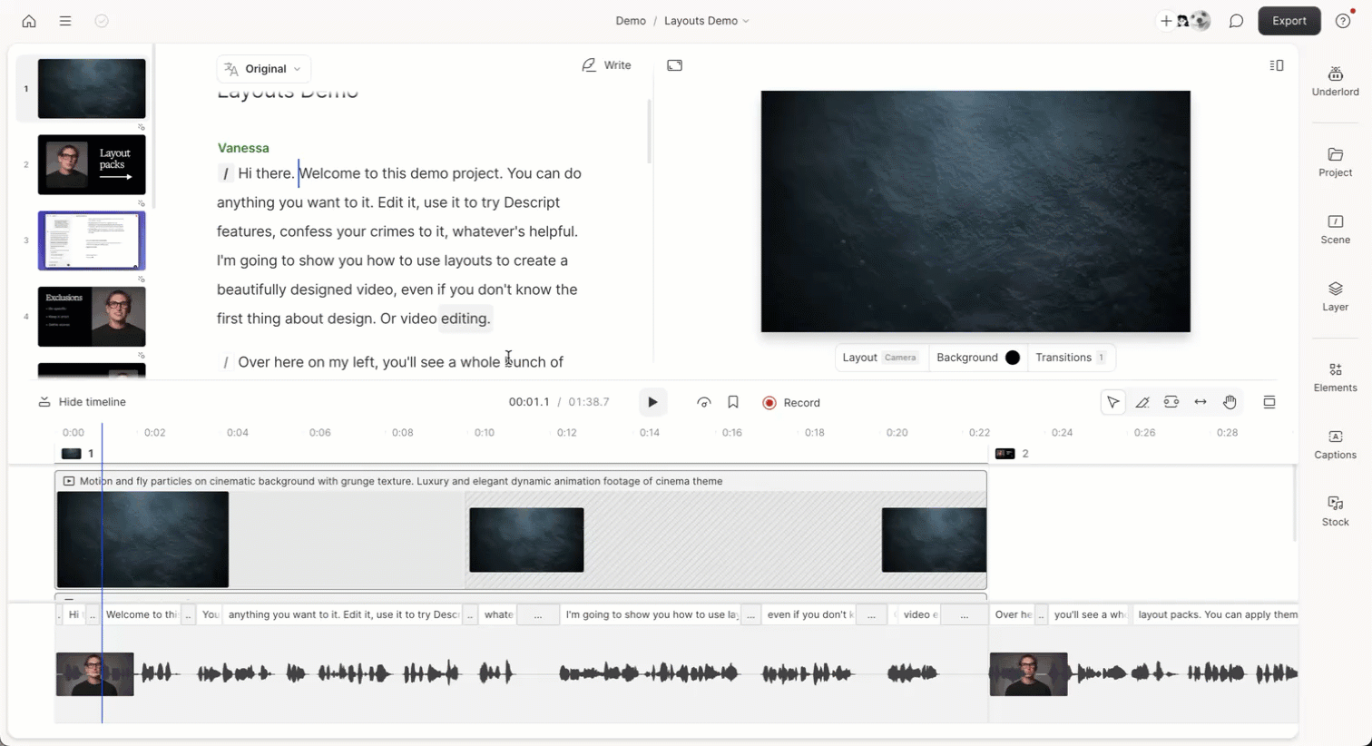Open the hamburger menu
The height and width of the screenshot is (746, 1372).
point(65,21)
